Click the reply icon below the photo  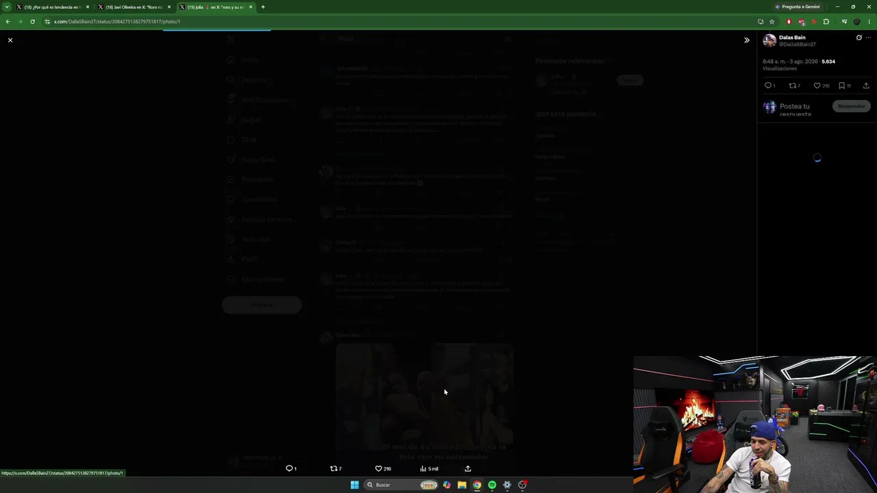[289, 468]
